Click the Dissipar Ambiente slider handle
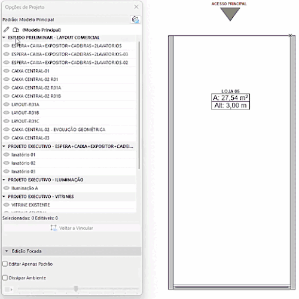This screenshot has height=299, width=299. click(x=76, y=288)
